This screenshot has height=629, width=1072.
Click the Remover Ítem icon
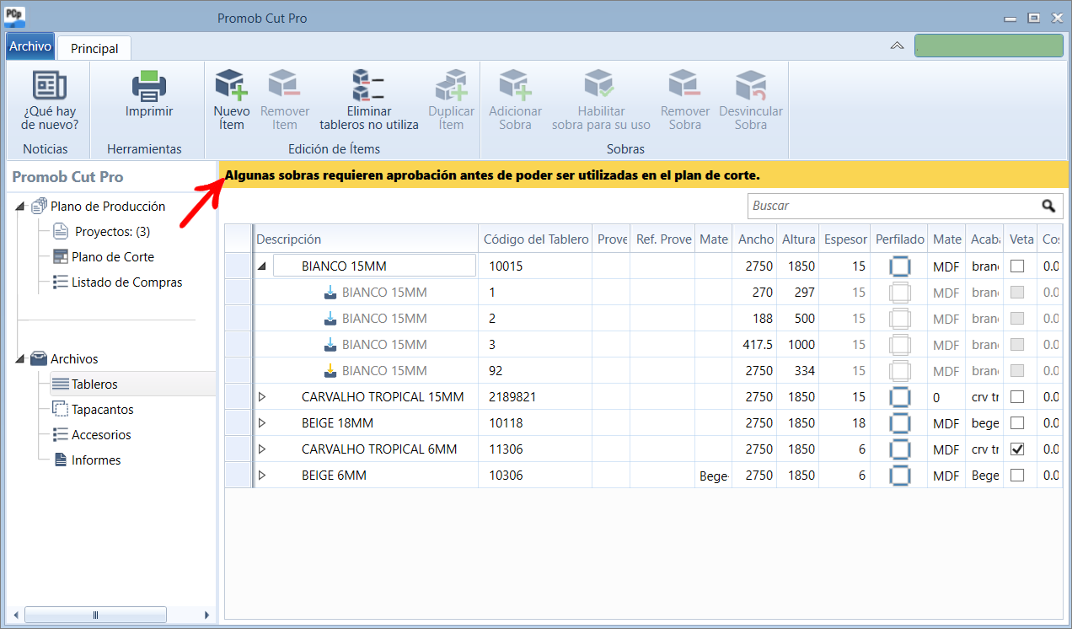coord(284,85)
